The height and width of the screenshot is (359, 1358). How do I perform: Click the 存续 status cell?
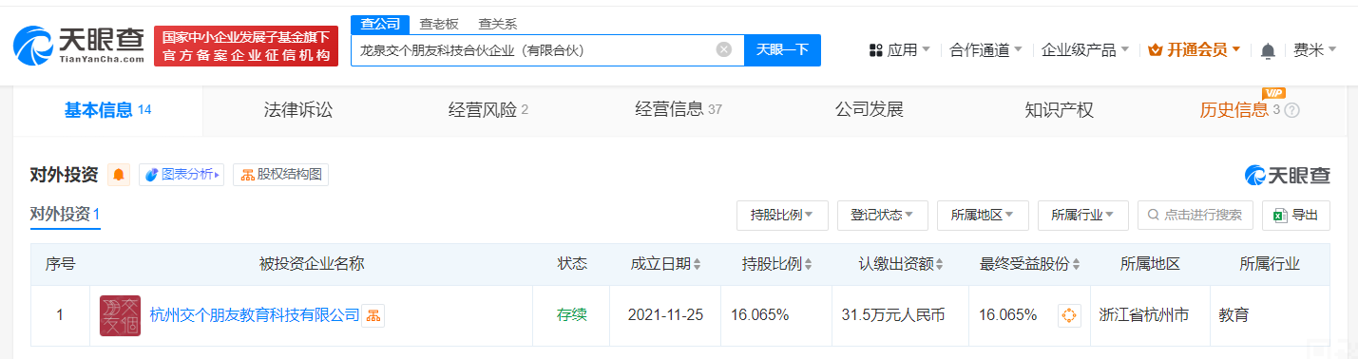pos(572,315)
